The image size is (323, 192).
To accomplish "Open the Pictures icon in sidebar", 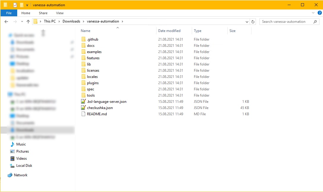I will tap(12, 151).
